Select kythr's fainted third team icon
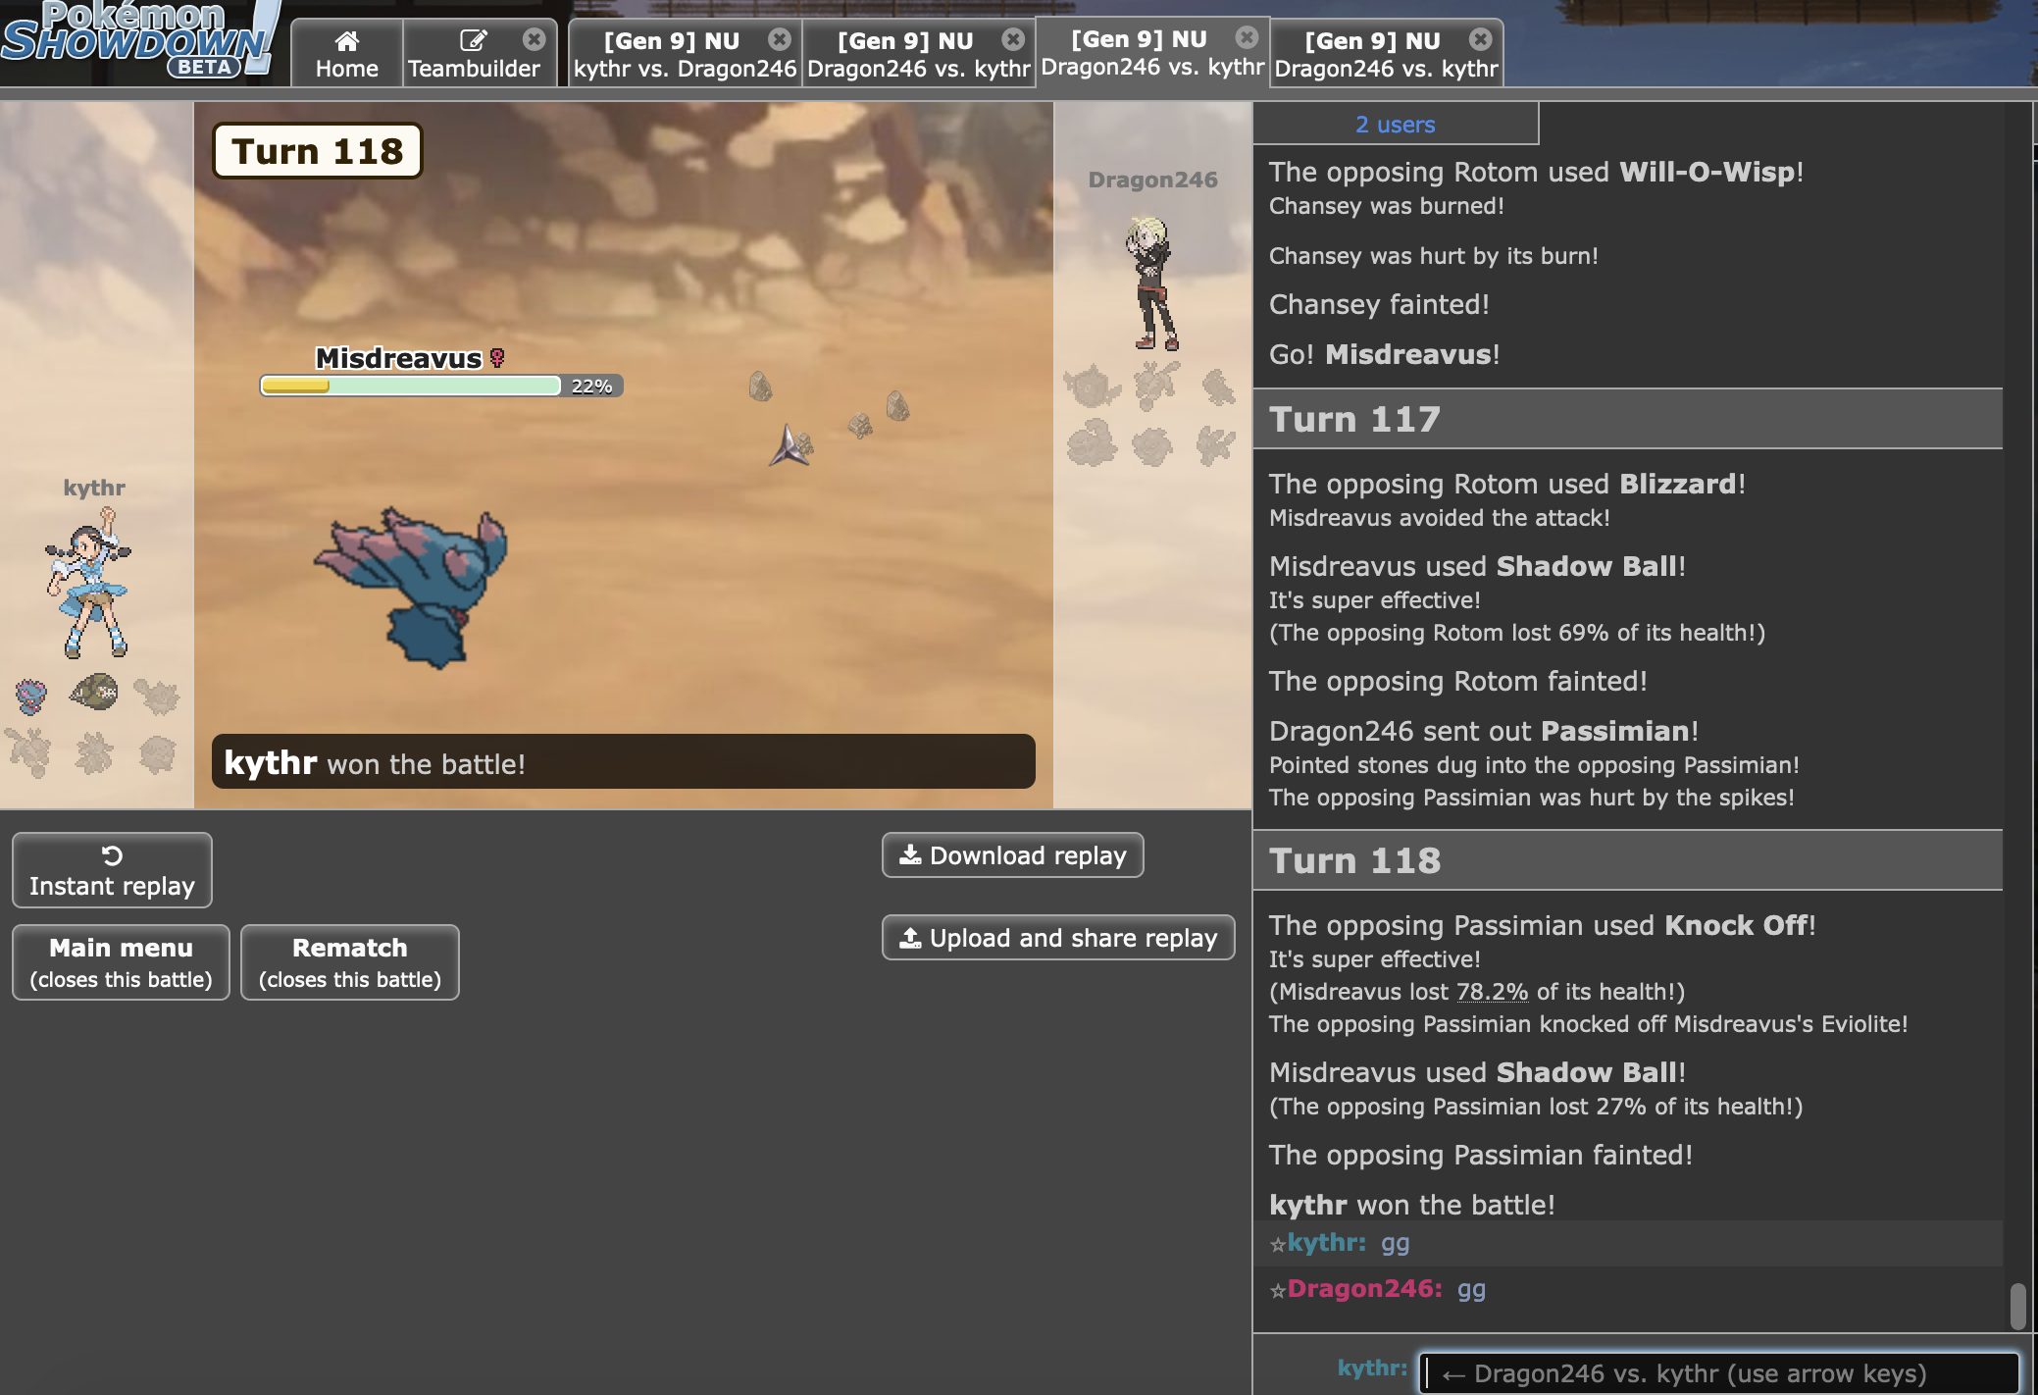 (x=156, y=696)
